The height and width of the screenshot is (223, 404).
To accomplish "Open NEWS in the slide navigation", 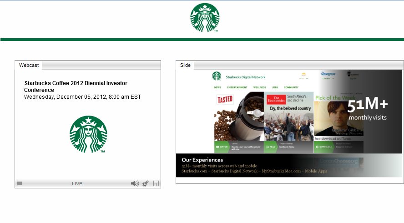I will click(x=217, y=87).
